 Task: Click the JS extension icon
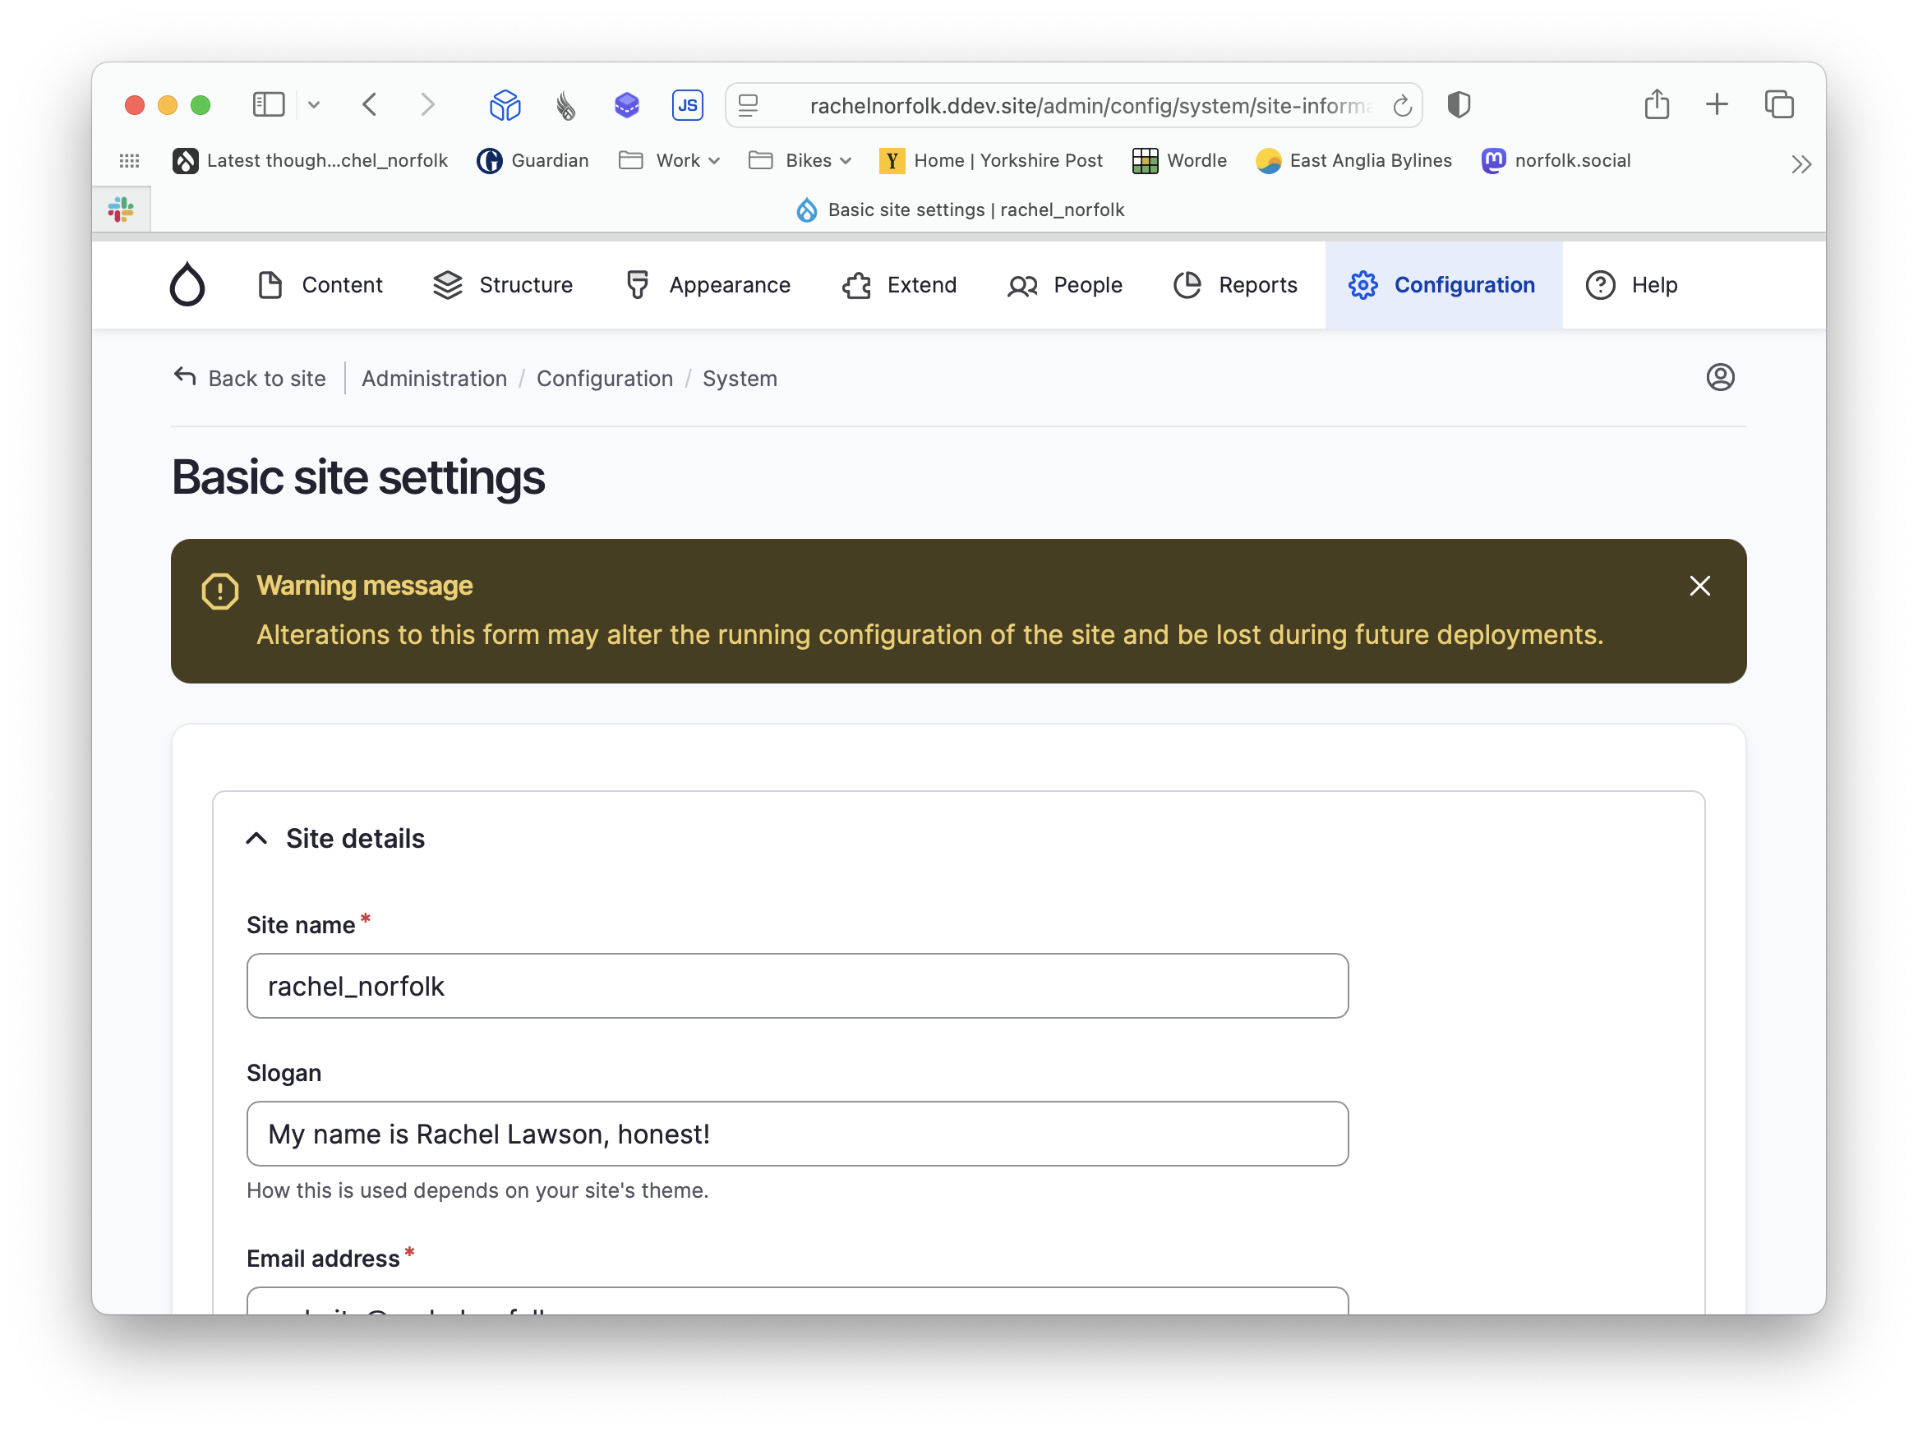pyautogui.click(x=688, y=106)
